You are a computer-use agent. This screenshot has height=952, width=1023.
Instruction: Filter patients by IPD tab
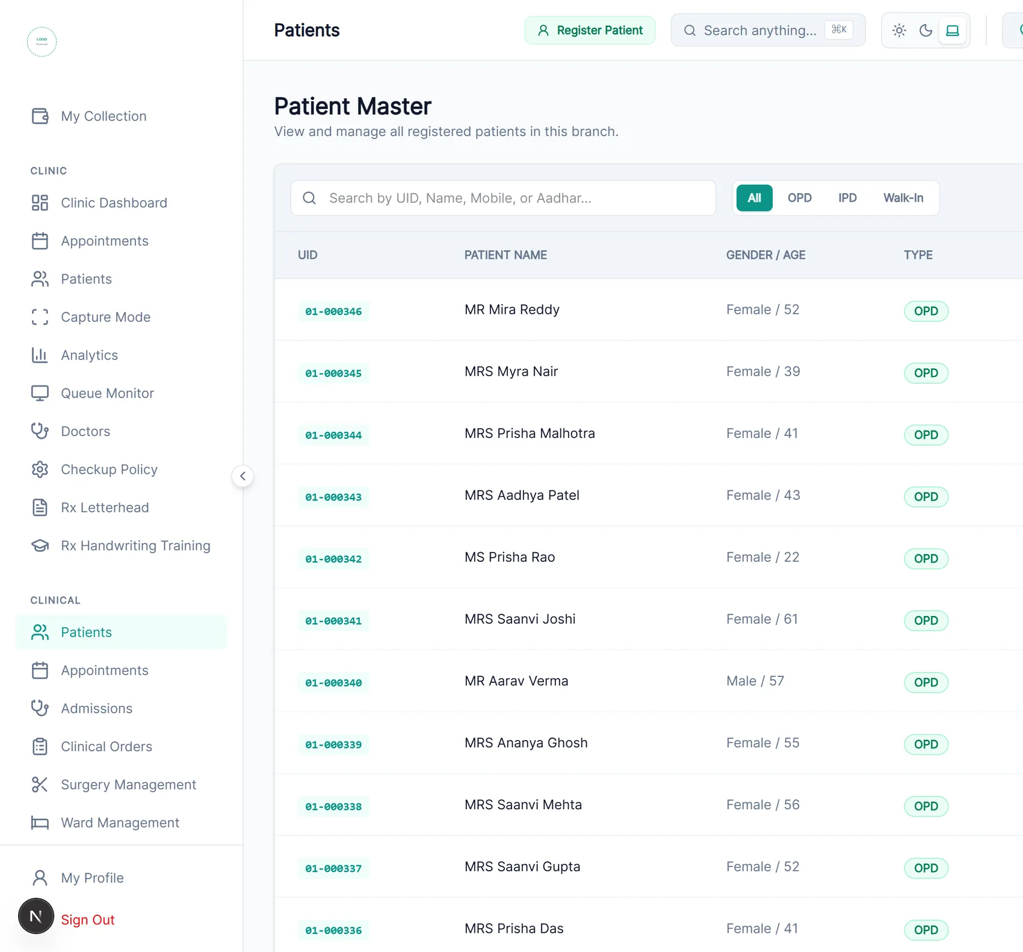847,198
